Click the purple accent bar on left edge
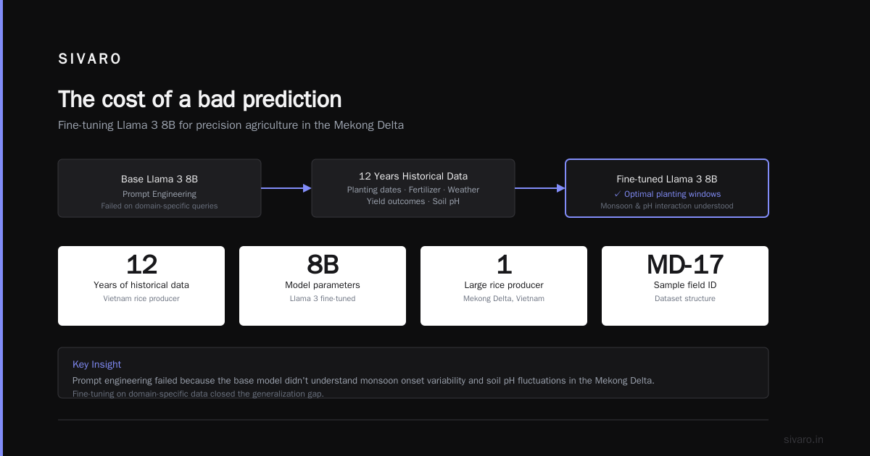The image size is (870, 456). [x=1, y=228]
